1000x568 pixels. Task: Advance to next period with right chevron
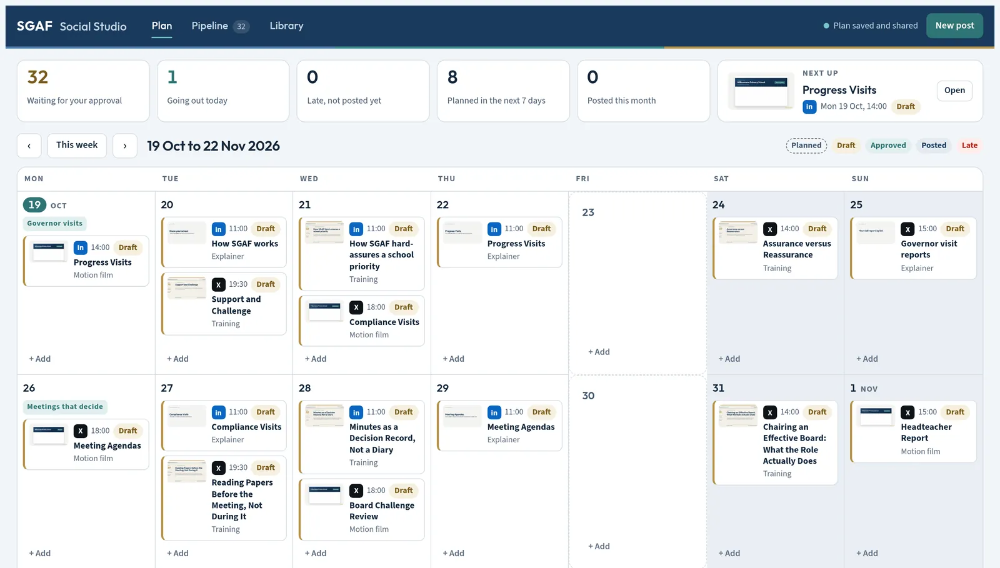coord(125,146)
